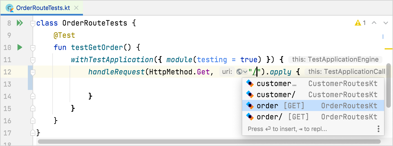Click the yellow warning stripe mark in error stripe
Image resolution: width=393 pixels, height=146 pixels.
pyautogui.click(x=388, y=49)
